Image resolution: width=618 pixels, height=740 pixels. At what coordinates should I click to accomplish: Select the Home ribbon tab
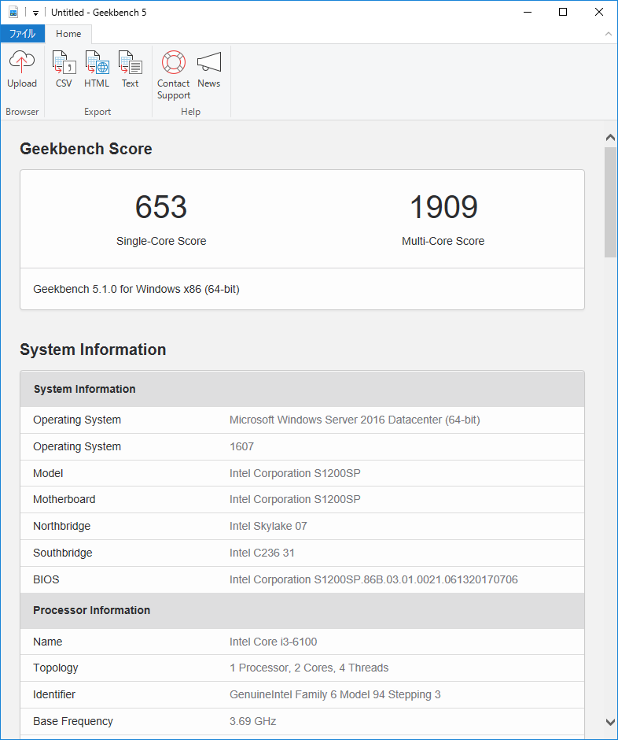click(68, 34)
